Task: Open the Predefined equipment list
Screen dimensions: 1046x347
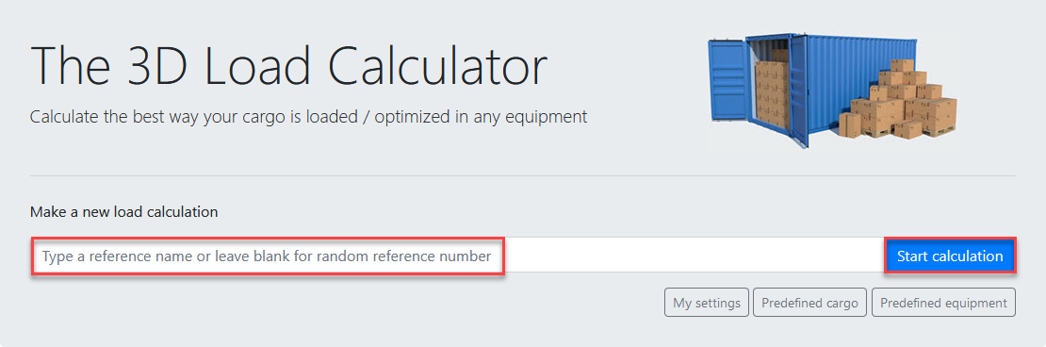Action: tap(943, 303)
